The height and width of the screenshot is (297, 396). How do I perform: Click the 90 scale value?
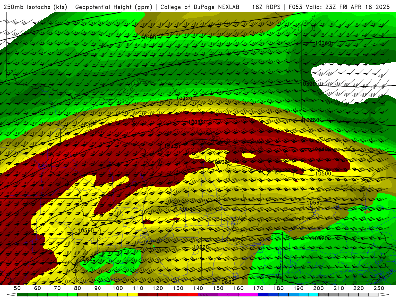tap(98, 288)
